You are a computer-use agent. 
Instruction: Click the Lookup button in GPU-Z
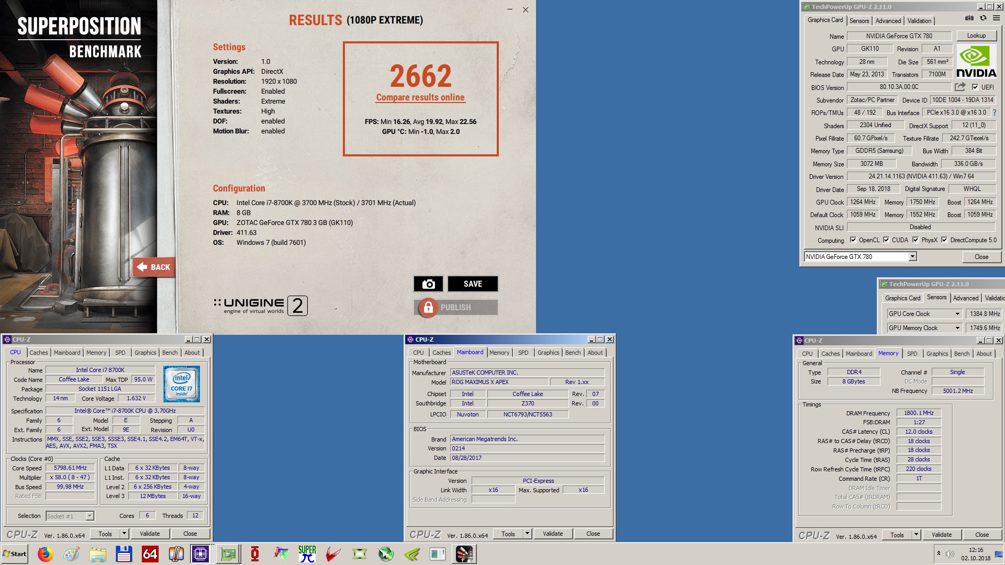coord(976,36)
